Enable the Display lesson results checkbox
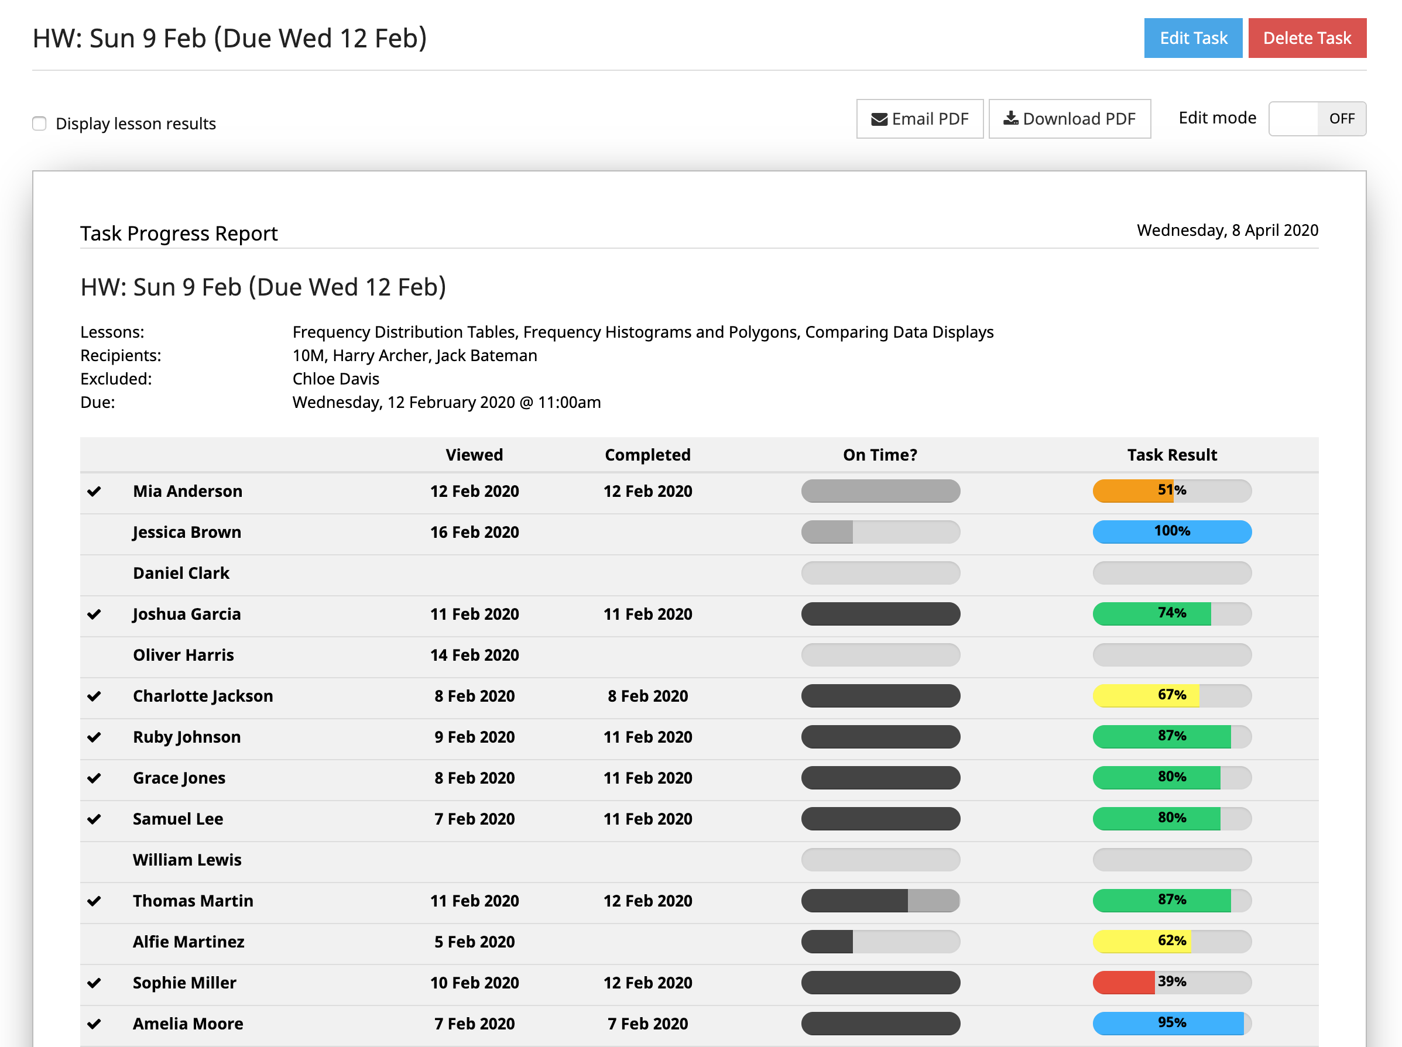The height and width of the screenshot is (1047, 1402). 39,123
